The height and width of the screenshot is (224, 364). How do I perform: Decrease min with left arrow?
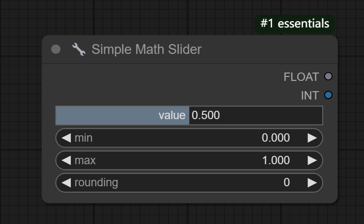(66, 138)
